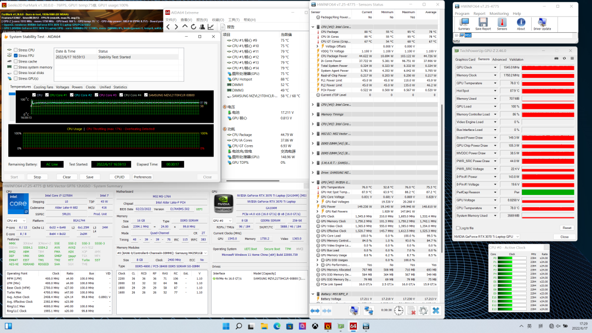The height and width of the screenshot is (333, 592).
Task: Click AIDA64 back arrow toolbar icon
Action: (x=168, y=27)
